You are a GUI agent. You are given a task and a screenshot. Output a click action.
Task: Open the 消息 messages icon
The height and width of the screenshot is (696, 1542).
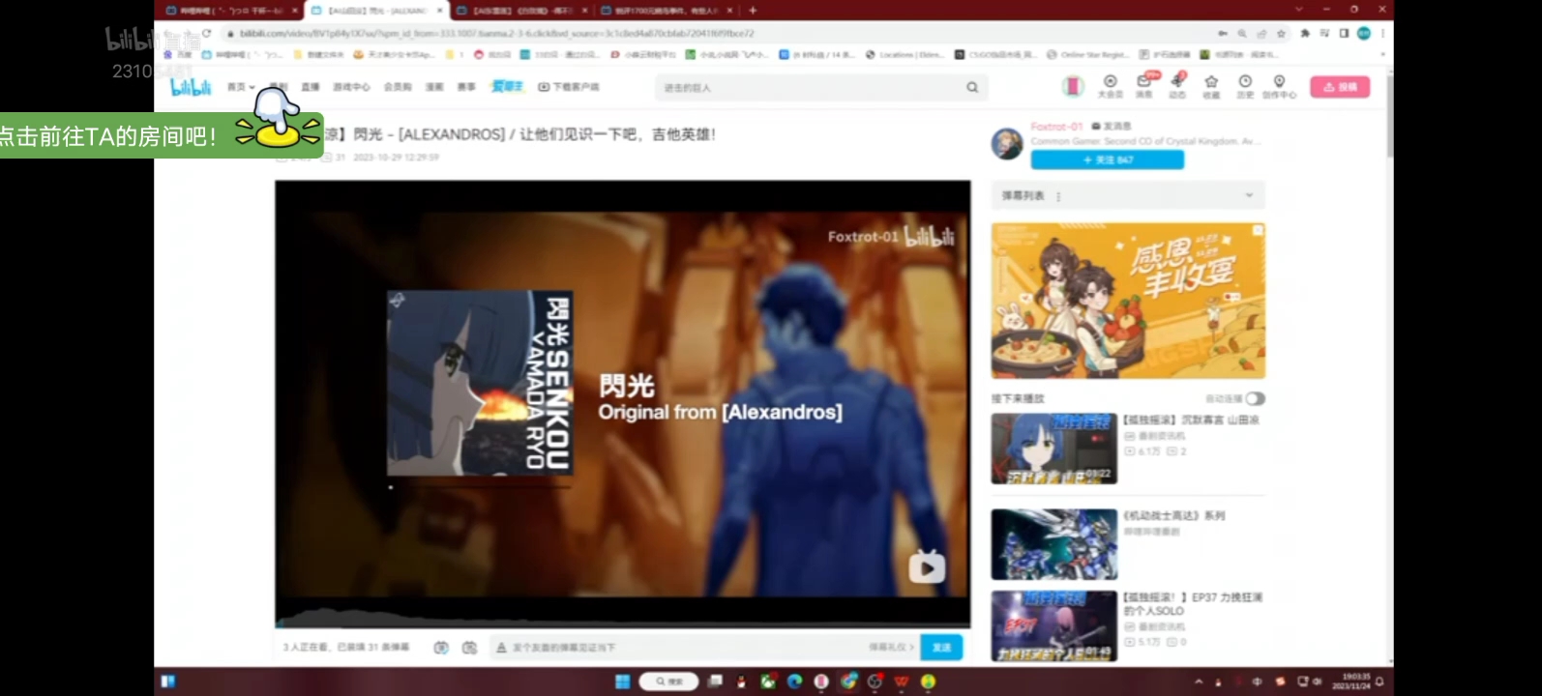pos(1144,86)
